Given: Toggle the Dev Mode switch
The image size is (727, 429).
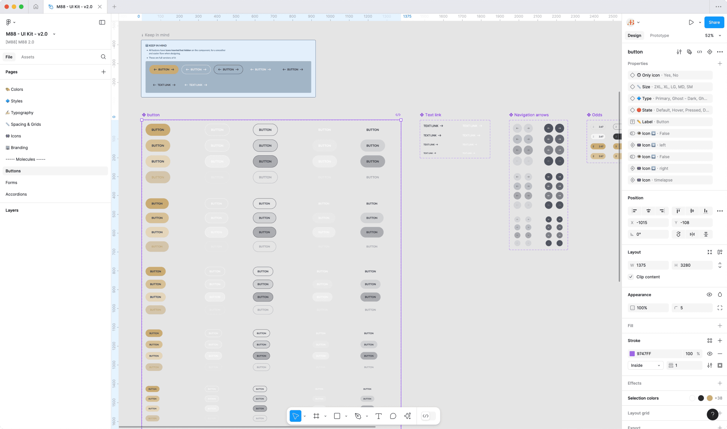Looking at the screenshot, I should coord(428,416).
